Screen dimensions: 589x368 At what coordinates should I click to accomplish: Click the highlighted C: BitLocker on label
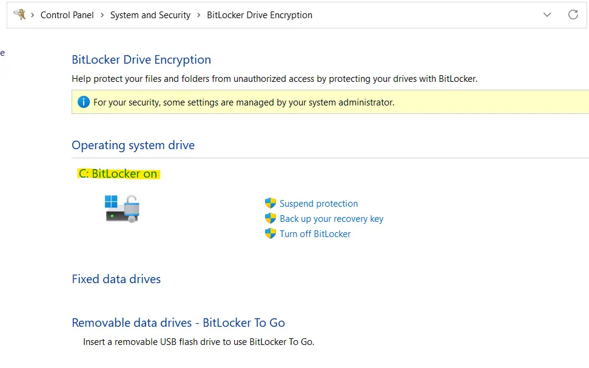point(118,173)
